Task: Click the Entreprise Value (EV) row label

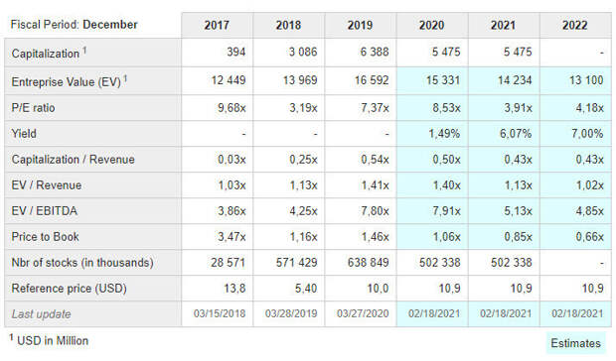Action: (70, 81)
